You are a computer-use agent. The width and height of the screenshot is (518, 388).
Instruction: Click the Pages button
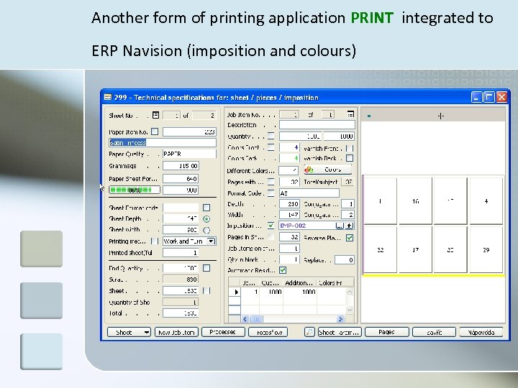(387, 332)
